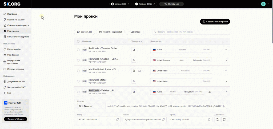Copy the socks5 link

tap(224, 106)
